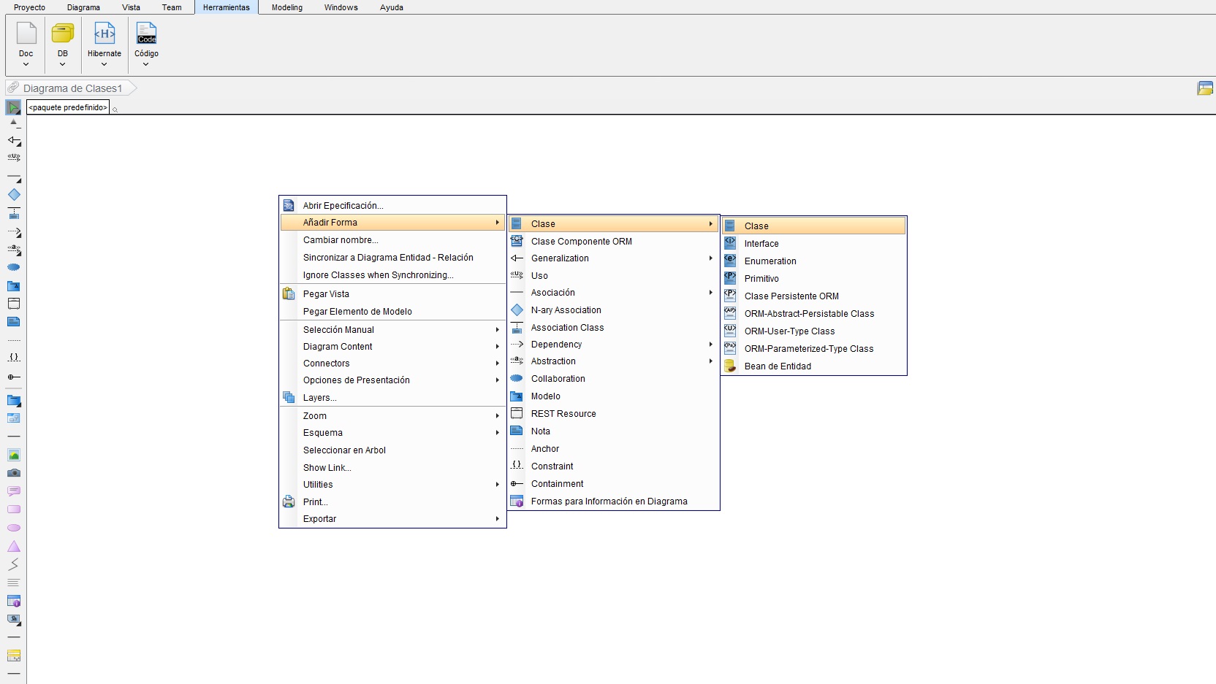Select Enumeration in the class submenu
Viewport: 1216px width, 684px height.
tap(770, 261)
